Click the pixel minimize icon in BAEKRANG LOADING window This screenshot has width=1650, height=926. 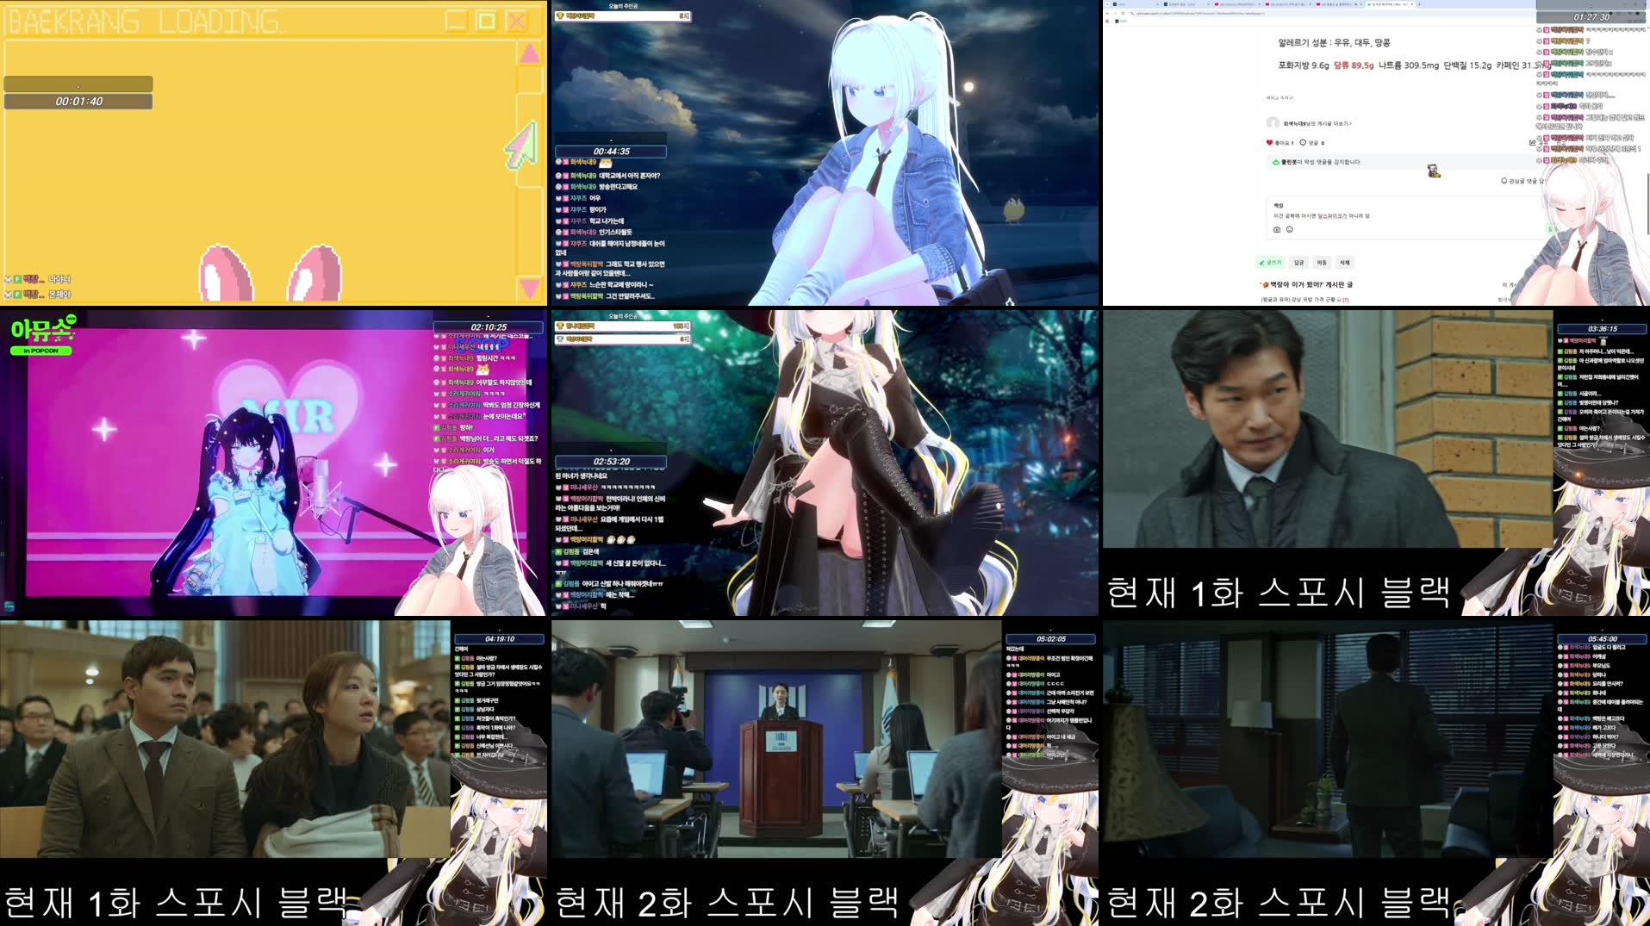(456, 21)
